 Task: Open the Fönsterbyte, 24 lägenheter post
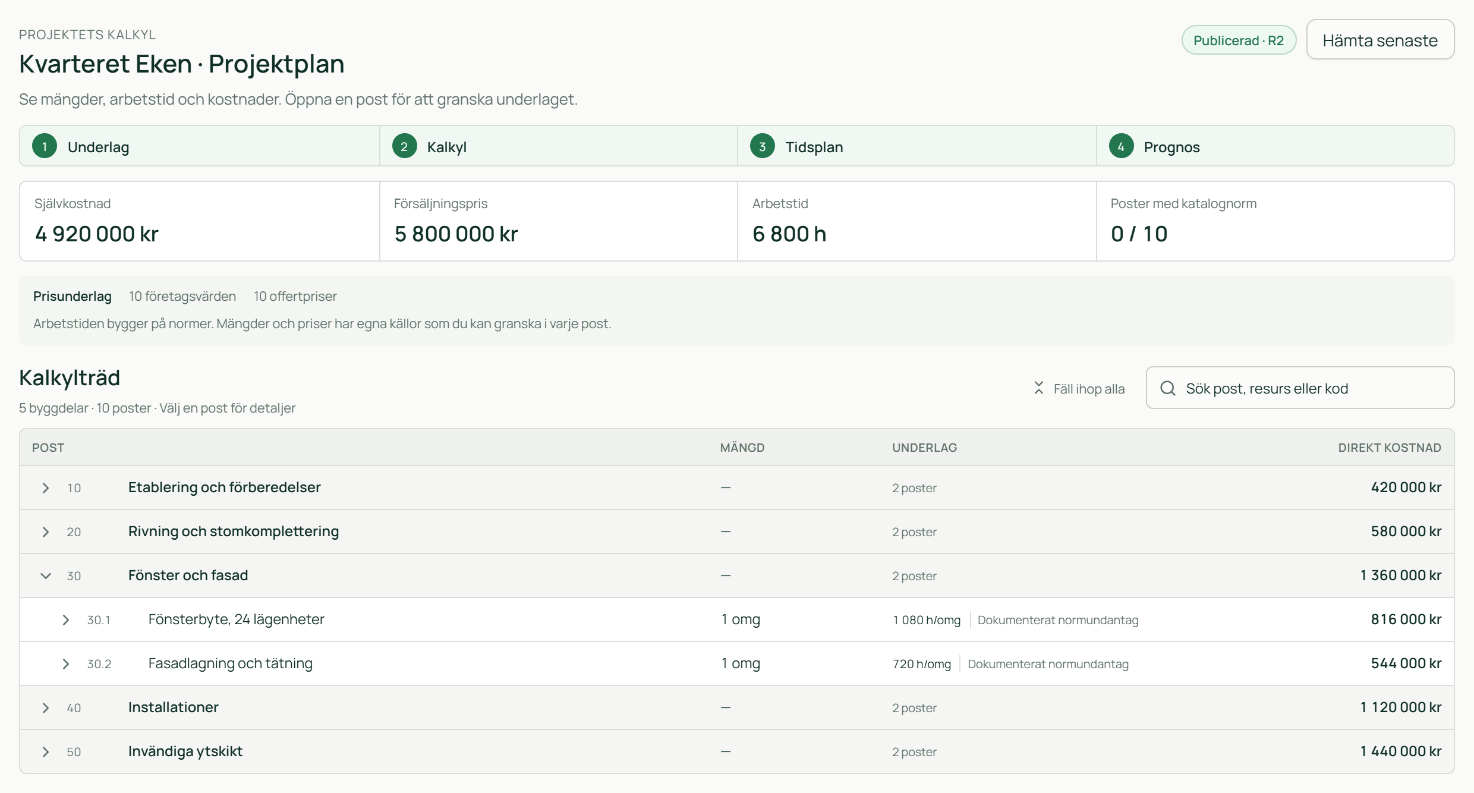237,619
